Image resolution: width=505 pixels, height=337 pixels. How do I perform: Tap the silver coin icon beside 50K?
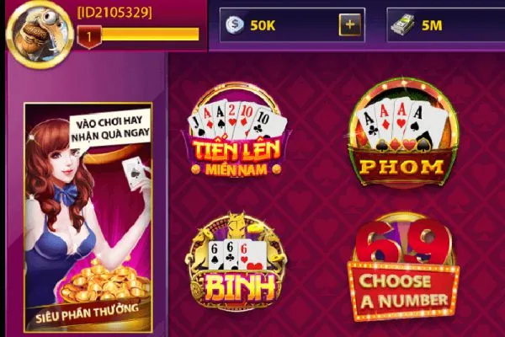tap(235, 24)
